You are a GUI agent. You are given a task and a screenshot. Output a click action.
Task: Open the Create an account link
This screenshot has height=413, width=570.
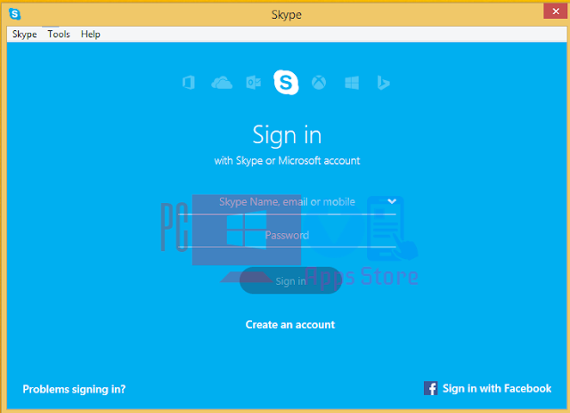(290, 324)
